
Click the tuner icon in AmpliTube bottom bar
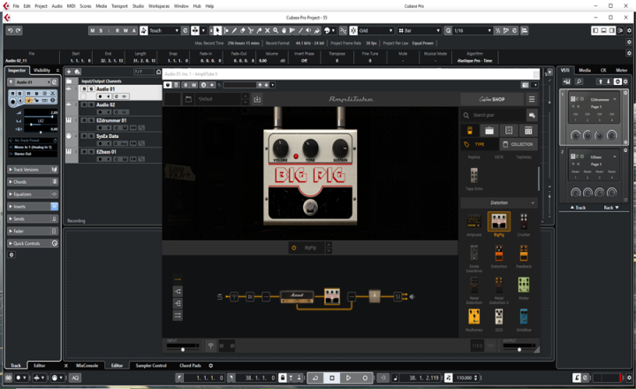[210, 346]
